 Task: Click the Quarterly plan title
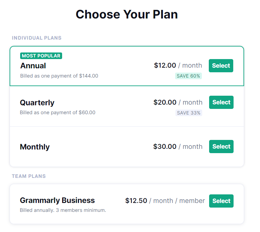click(x=37, y=103)
